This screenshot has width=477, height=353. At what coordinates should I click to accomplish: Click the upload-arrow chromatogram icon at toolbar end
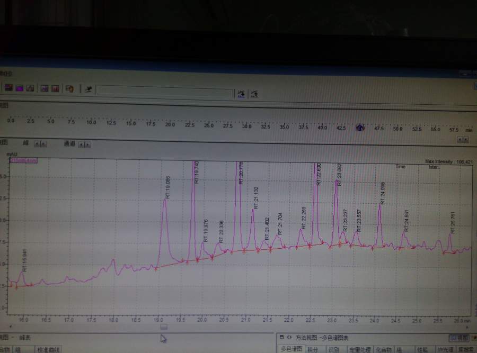(x=254, y=94)
